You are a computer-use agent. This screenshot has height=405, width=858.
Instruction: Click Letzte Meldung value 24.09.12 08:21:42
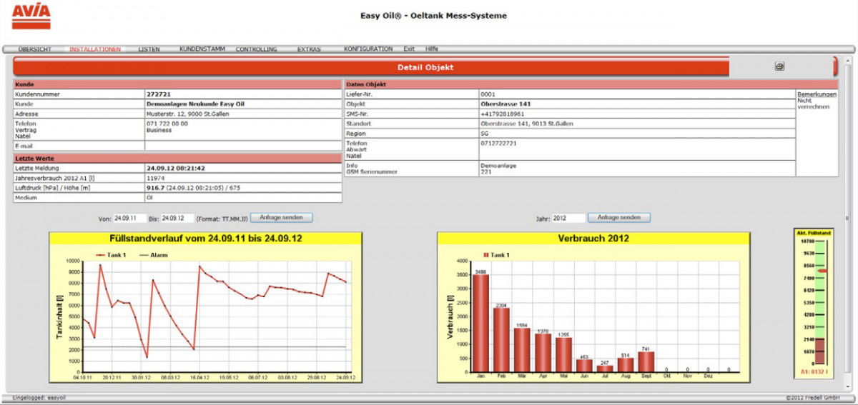point(176,168)
